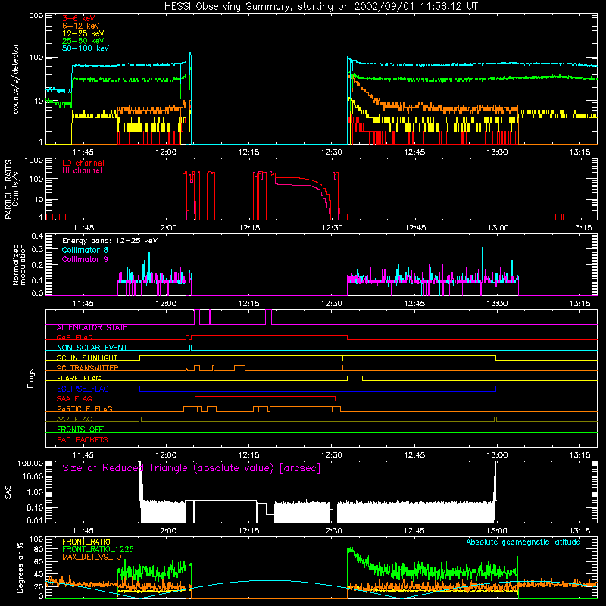
Task: Click the Energy band: 12-25 keV label
Action: 110,241
